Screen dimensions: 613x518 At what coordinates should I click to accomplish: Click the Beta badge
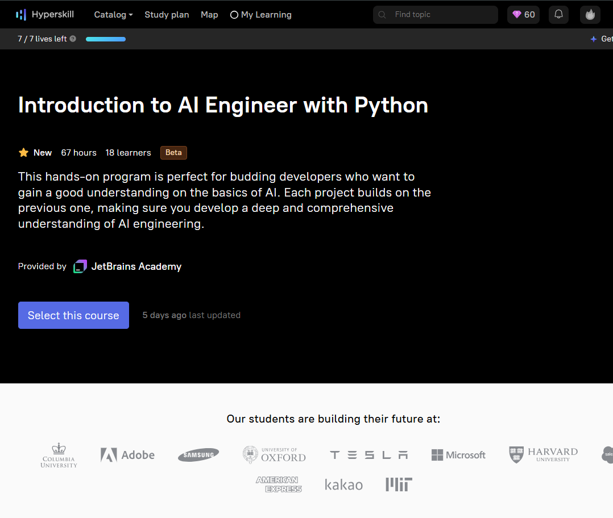click(x=173, y=153)
